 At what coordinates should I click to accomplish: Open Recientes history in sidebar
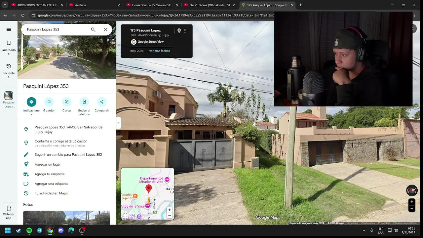[x=9, y=71]
